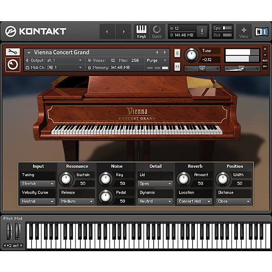This screenshot has height=272, width=272.
Task: Load previous instrument with left arrow
Action: [157, 52]
